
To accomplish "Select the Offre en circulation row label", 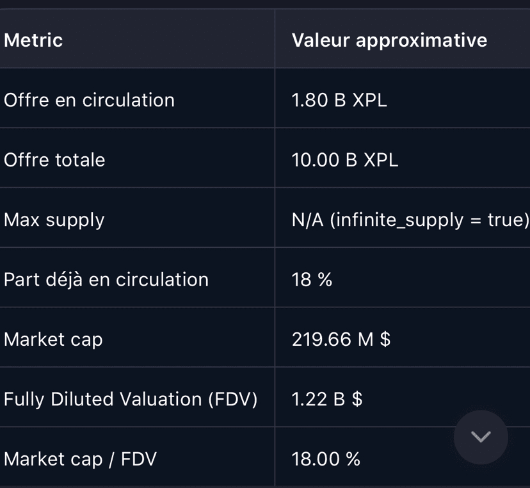I will [x=89, y=100].
